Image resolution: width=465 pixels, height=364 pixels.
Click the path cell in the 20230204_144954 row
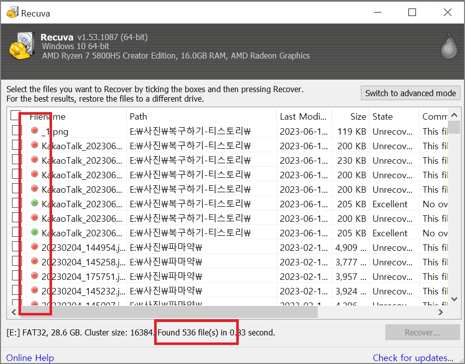[166, 247]
